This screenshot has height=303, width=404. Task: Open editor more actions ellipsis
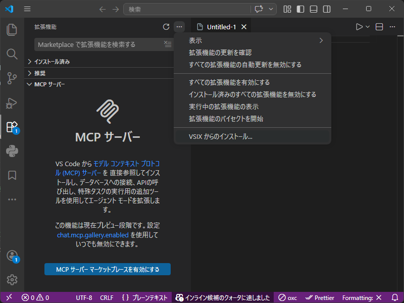click(x=392, y=27)
